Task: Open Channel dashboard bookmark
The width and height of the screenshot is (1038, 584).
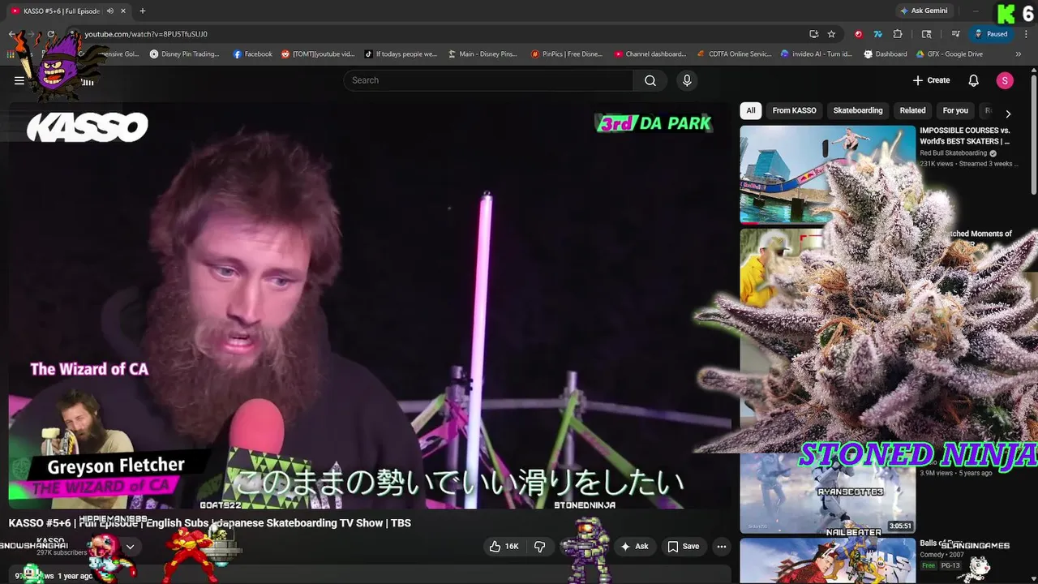Action: point(650,54)
